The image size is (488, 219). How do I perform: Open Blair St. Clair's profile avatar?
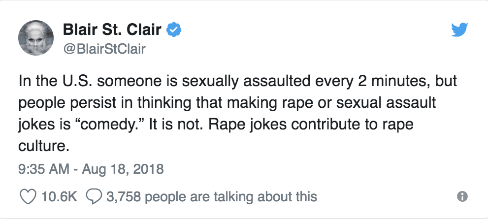click(36, 37)
